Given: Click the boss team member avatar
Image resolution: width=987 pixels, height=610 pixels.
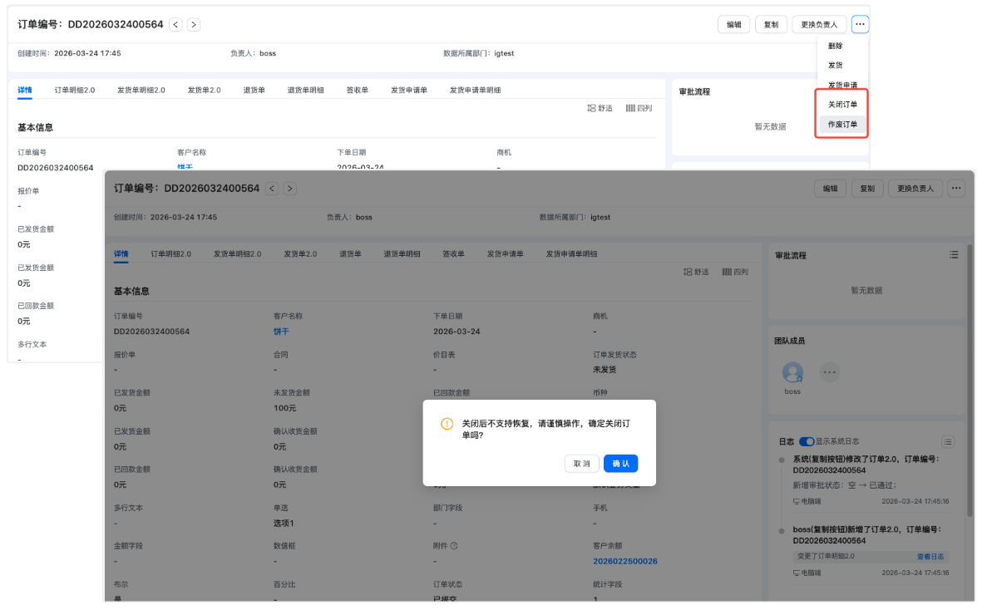Looking at the screenshot, I should point(792,372).
